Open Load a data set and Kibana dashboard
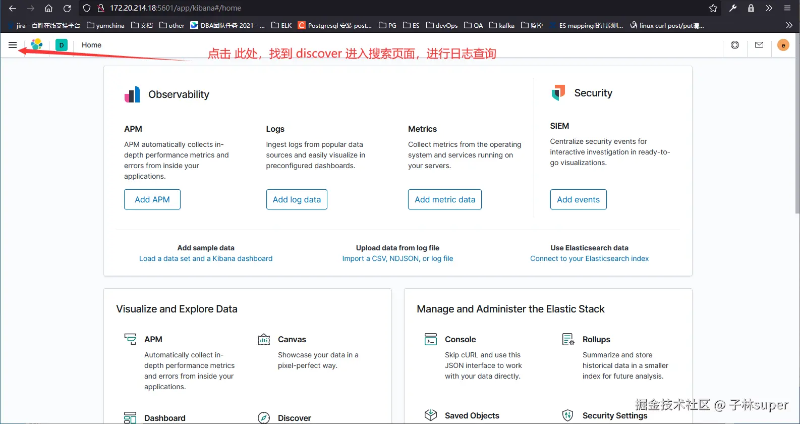 [x=206, y=258]
